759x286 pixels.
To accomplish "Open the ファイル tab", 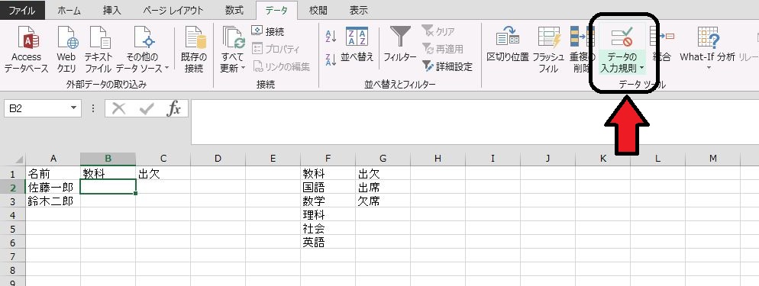I will (22, 10).
